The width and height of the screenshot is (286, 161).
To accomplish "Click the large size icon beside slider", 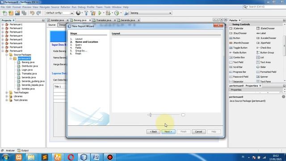I will (x=183, y=115).
